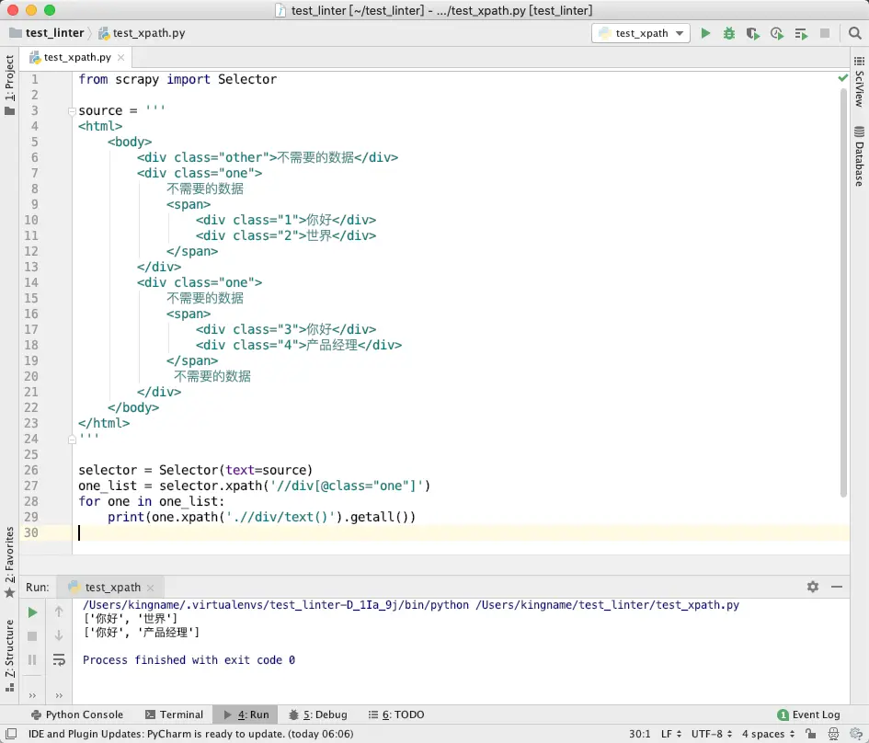Click the macOS green zoom button
Image resolution: width=869 pixels, height=743 pixels.
50,10
